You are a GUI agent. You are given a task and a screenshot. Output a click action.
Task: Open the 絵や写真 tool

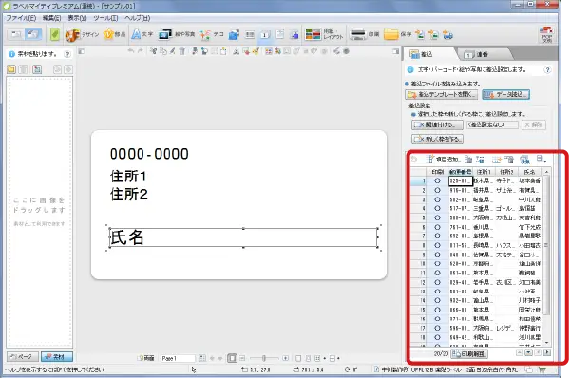(177, 35)
